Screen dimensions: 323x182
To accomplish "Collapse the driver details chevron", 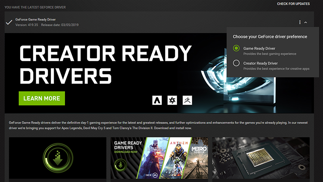I will (x=306, y=22).
